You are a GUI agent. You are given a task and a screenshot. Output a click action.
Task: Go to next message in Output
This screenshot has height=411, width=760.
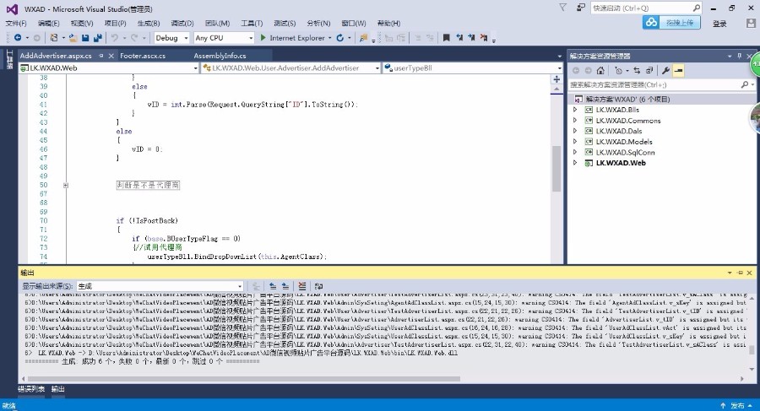[285, 286]
